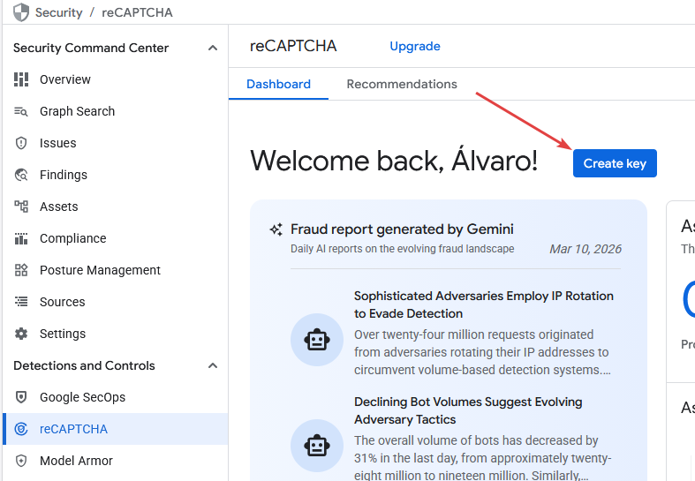The height and width of the screenshot is (481, 695).
Task: Select the Model Armor icon
Action: (22, 461)
